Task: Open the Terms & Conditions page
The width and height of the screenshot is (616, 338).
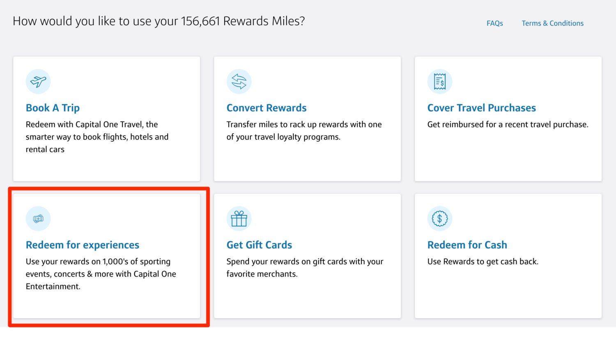Action: (x=552, y=23)
